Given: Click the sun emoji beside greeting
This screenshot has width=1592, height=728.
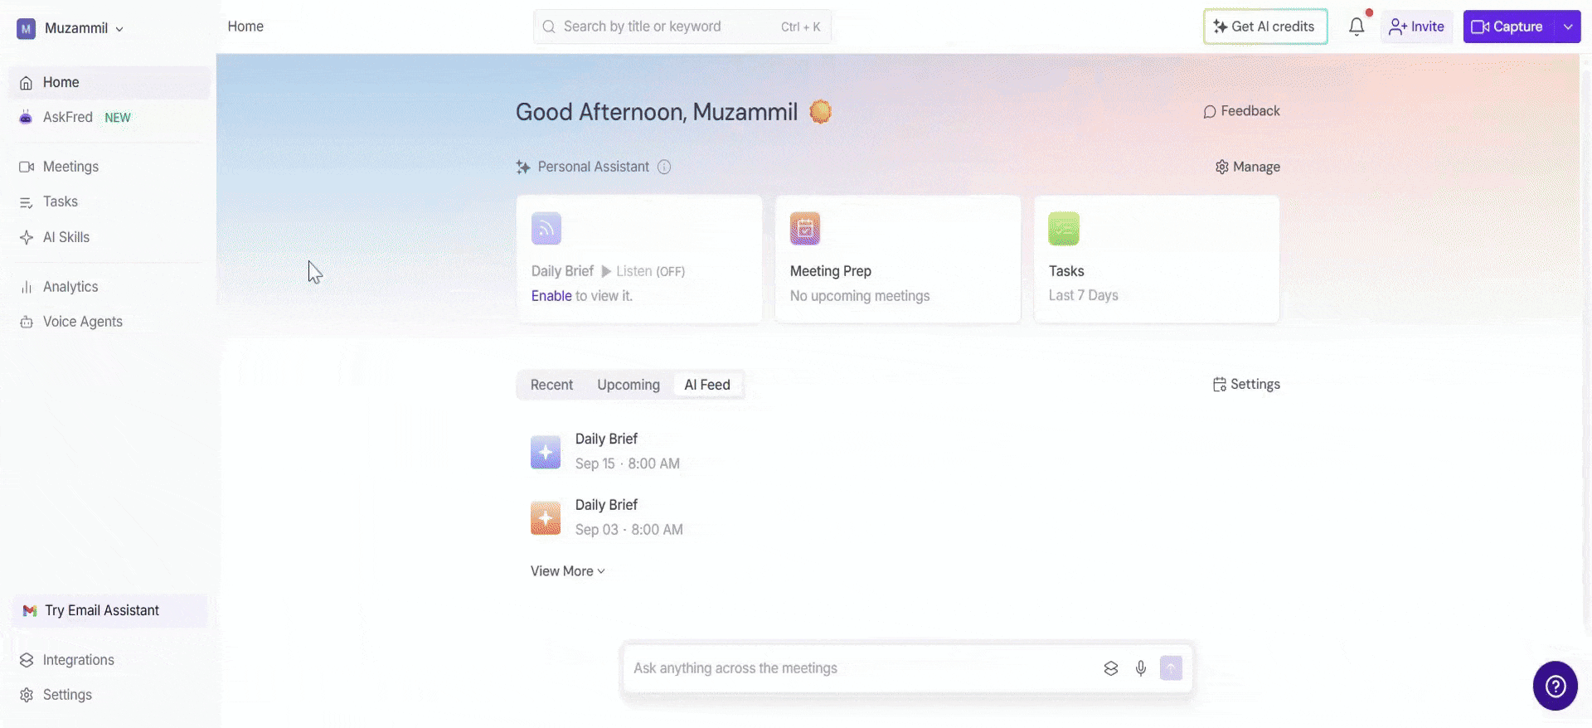Looking at the screenshot, I should pos(820,111).
